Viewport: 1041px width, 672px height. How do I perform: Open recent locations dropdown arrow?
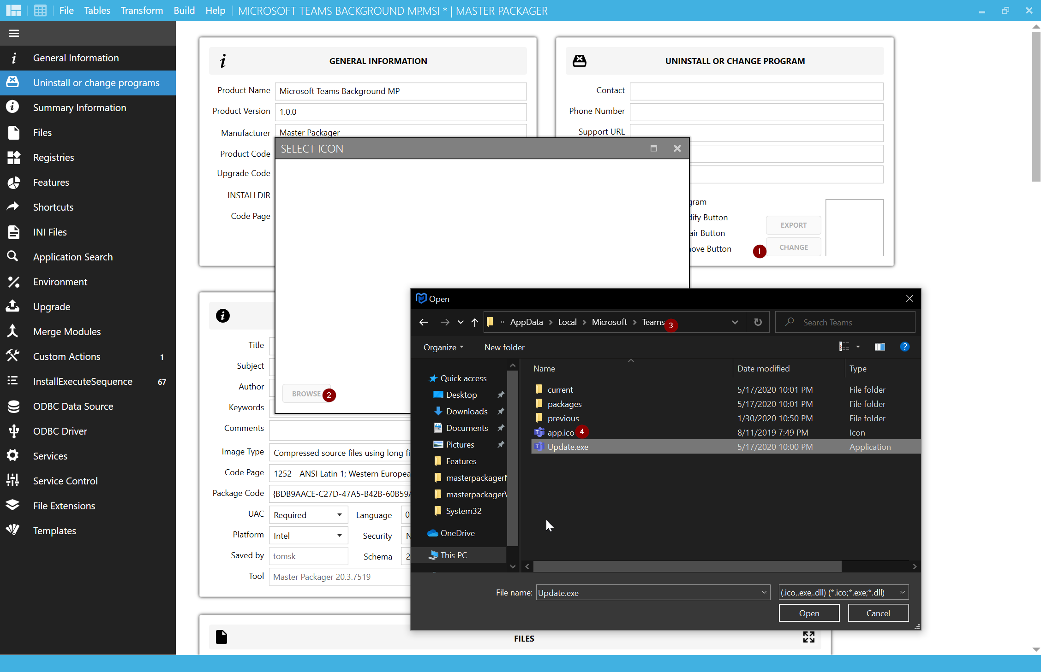(x=460, y=322)
